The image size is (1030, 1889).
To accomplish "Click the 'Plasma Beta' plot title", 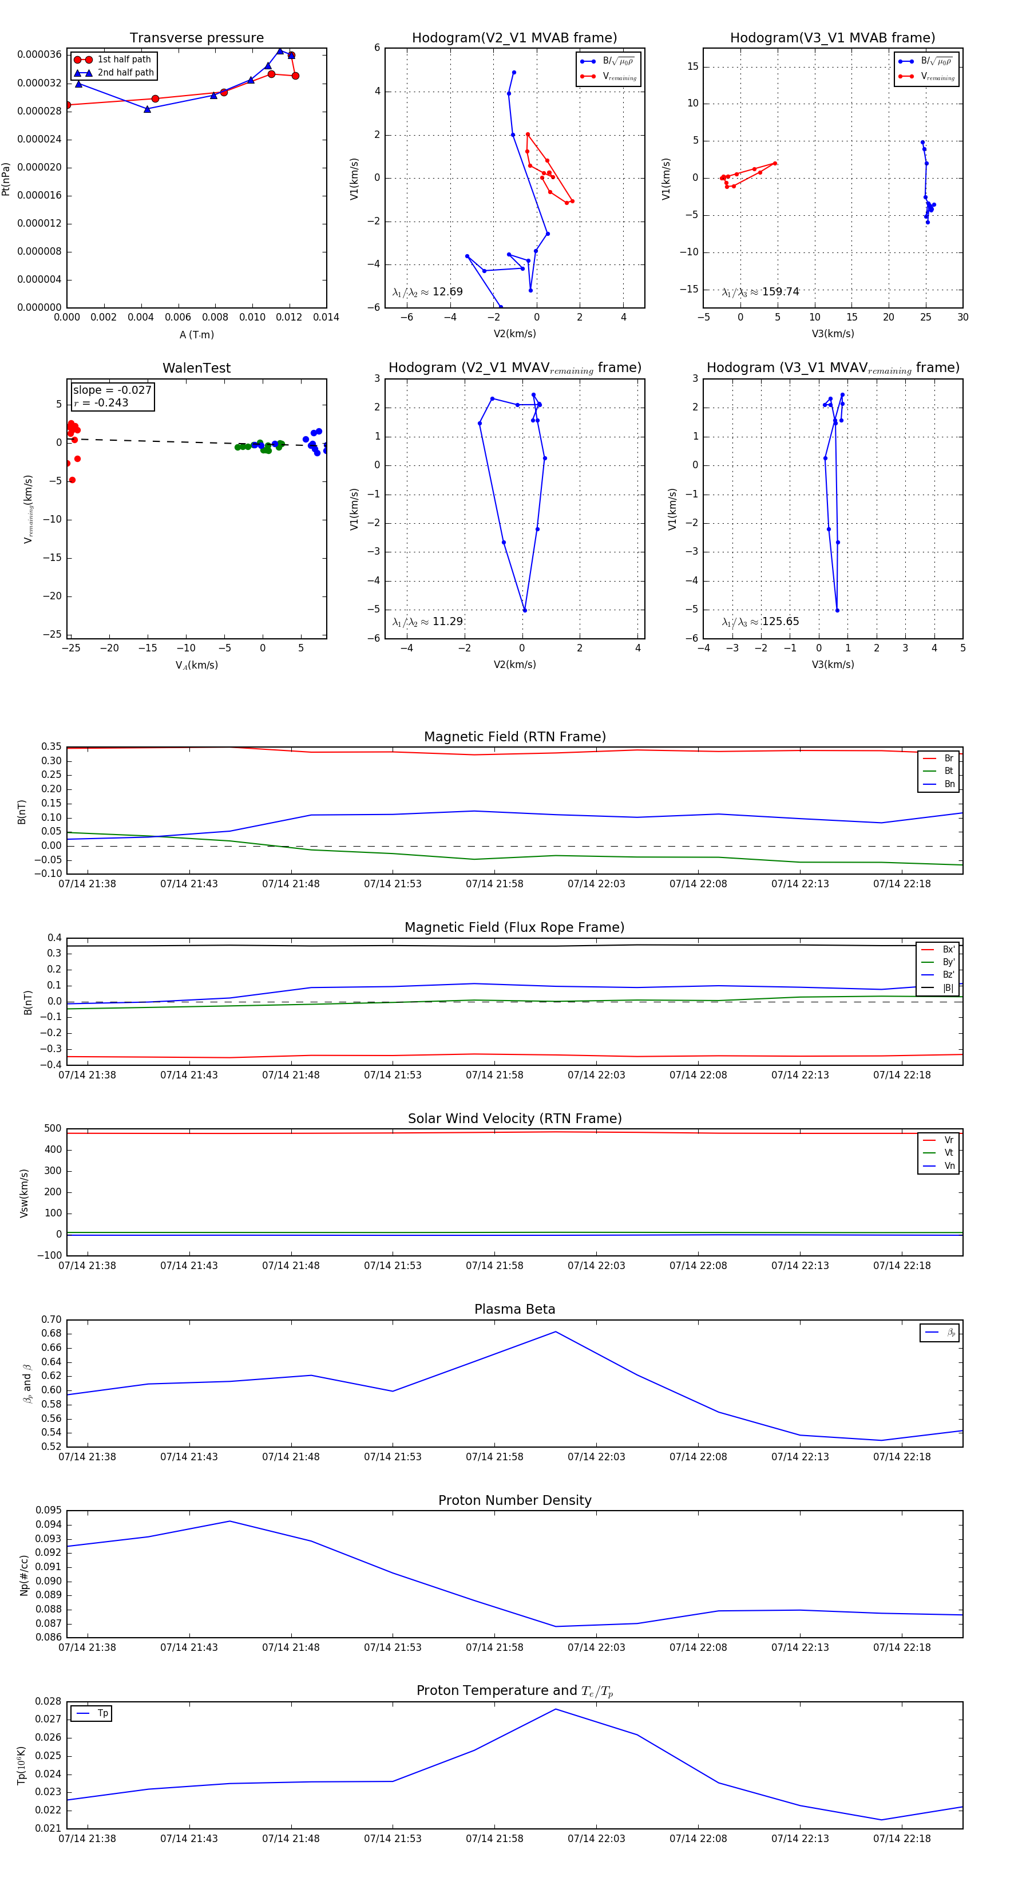I will tap(514, 1310).
